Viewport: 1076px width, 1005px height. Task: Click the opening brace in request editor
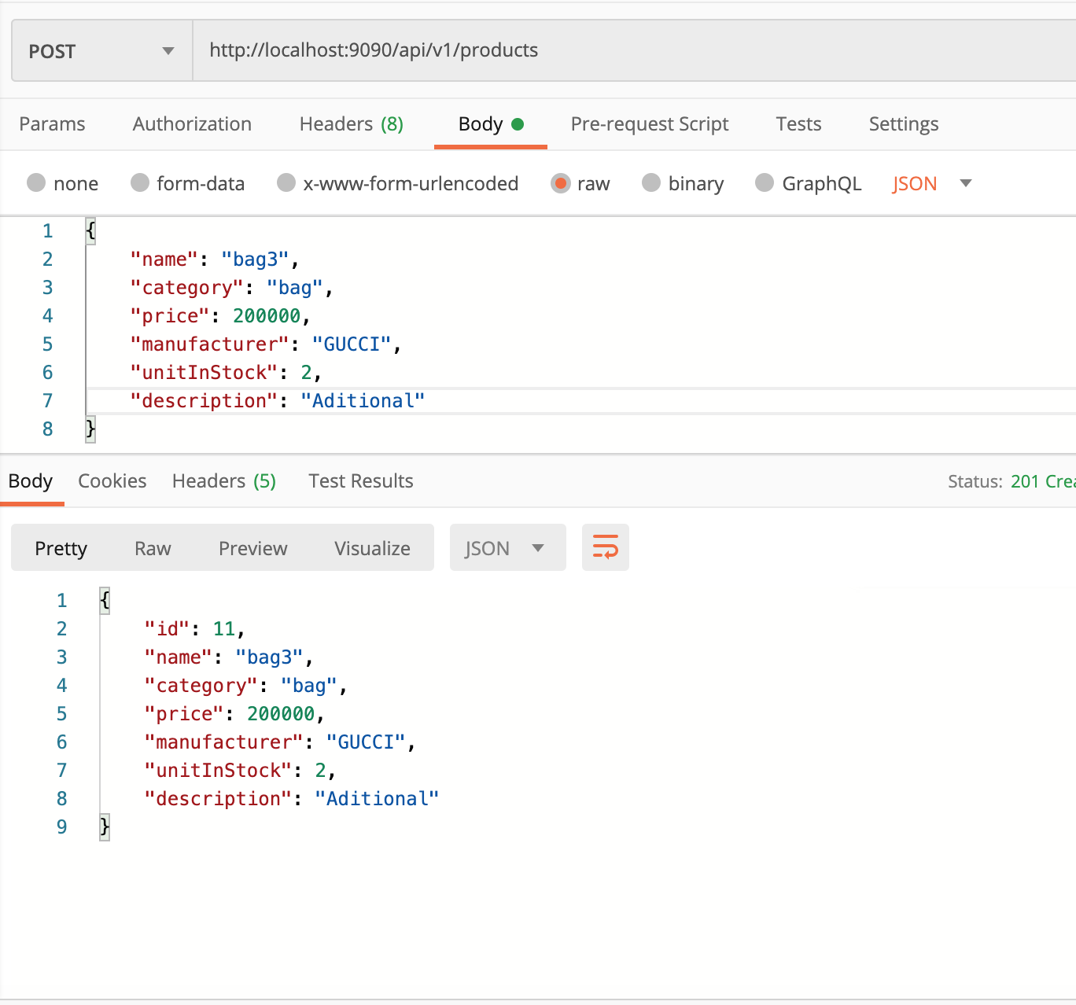pyautogui.click(x=90, y=230)
